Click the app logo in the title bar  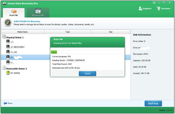4,3
